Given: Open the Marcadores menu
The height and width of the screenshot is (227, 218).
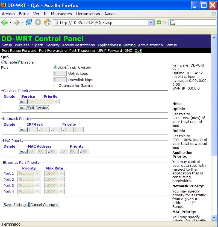Looking at the screenshot, I should point(61,14).
